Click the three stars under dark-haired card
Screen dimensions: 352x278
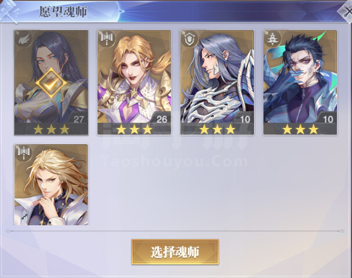coord(300,129)
